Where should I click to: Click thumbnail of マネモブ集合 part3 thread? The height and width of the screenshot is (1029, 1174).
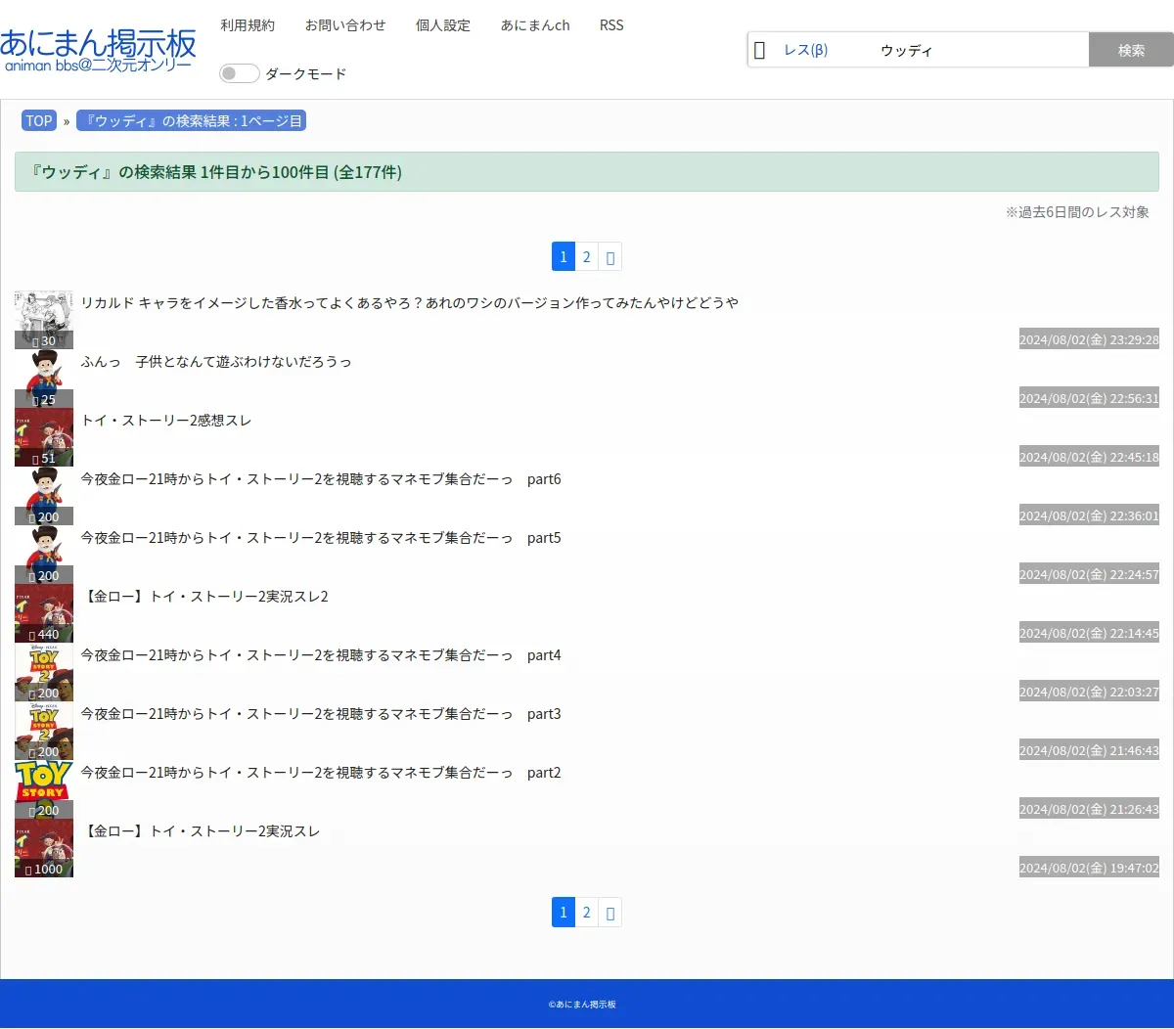44,731
